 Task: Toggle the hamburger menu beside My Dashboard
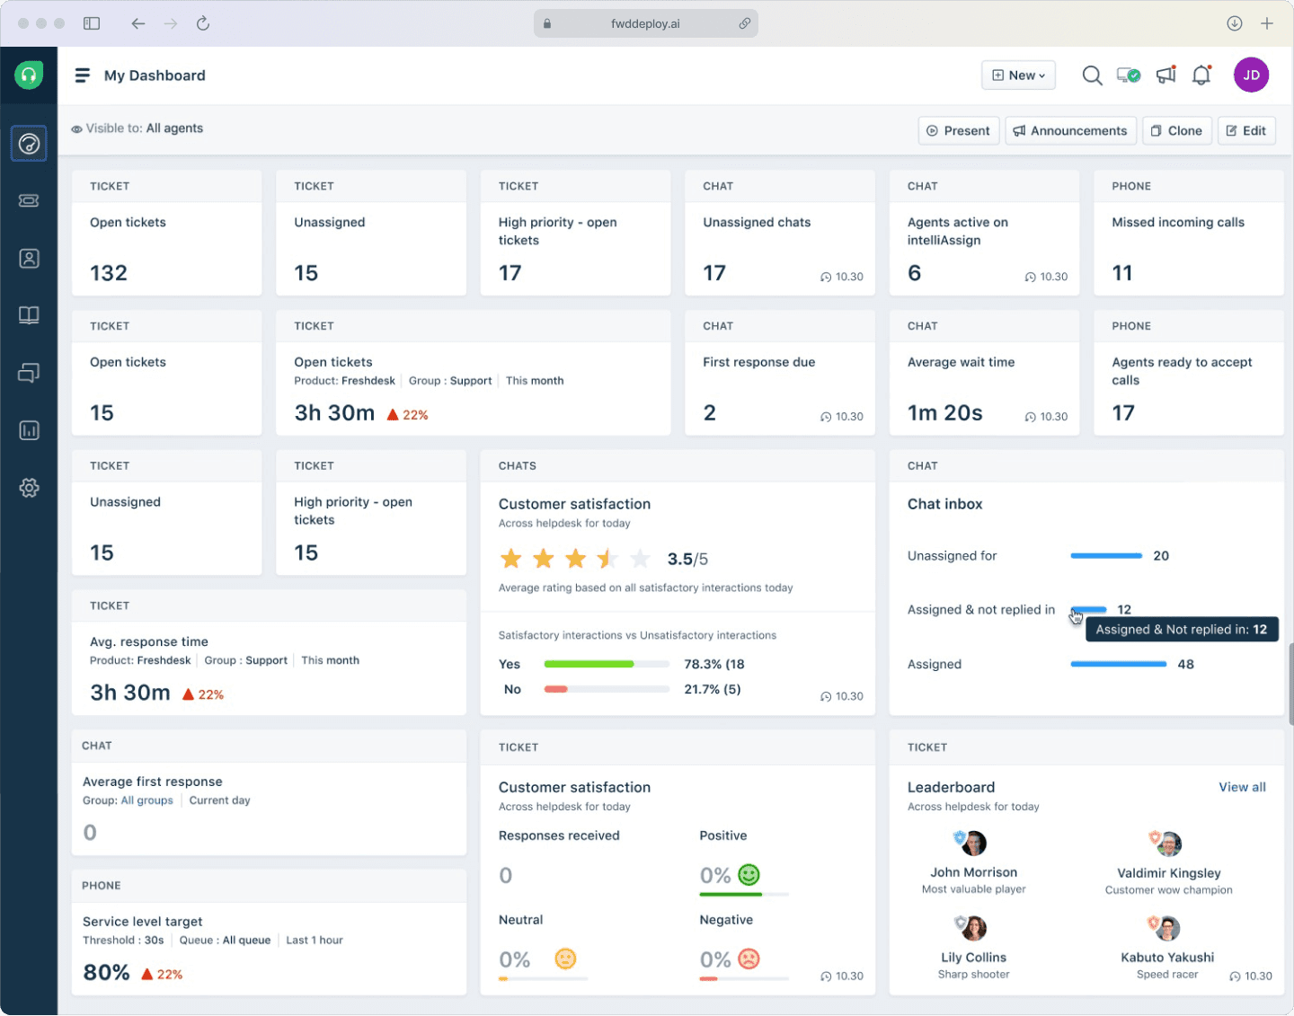82,75
